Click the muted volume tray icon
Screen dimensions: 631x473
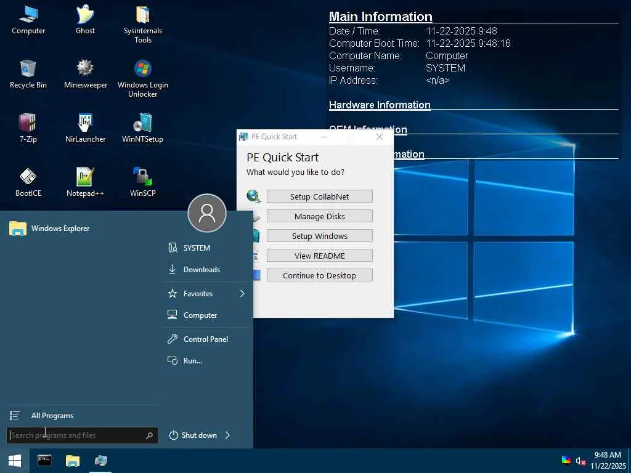580,461
